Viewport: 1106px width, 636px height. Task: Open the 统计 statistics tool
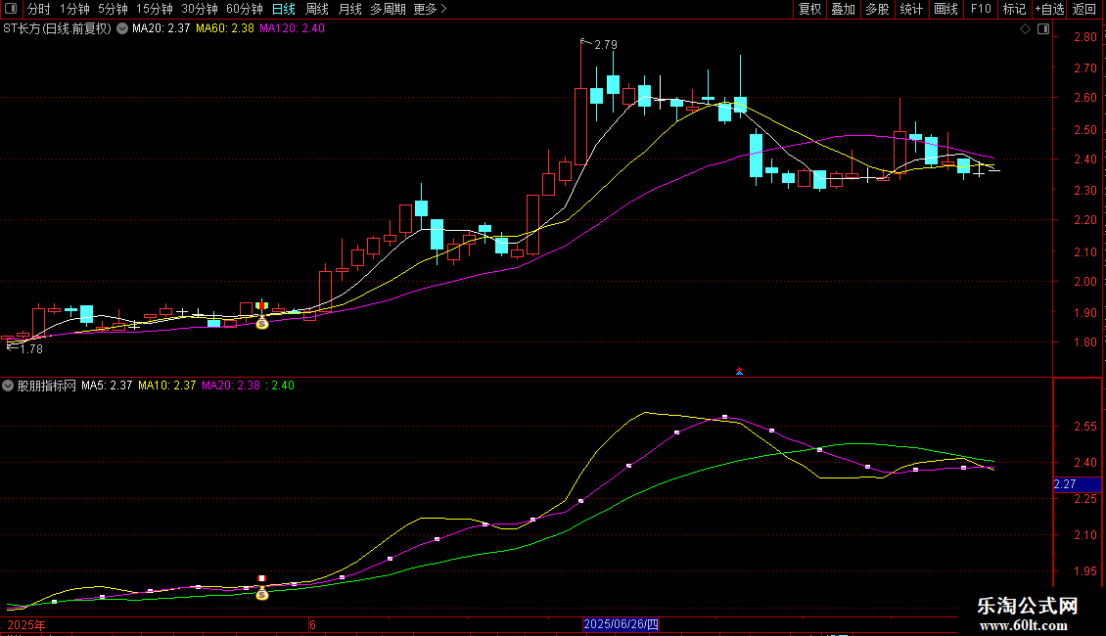911,9
